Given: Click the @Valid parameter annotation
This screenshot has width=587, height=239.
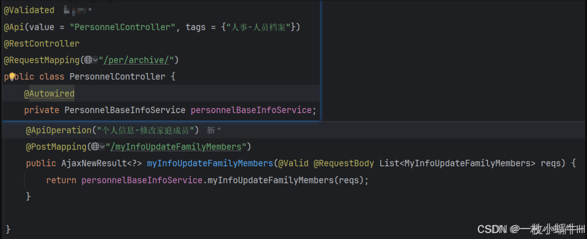Looking at the screenshot, I should click(293, 164).
